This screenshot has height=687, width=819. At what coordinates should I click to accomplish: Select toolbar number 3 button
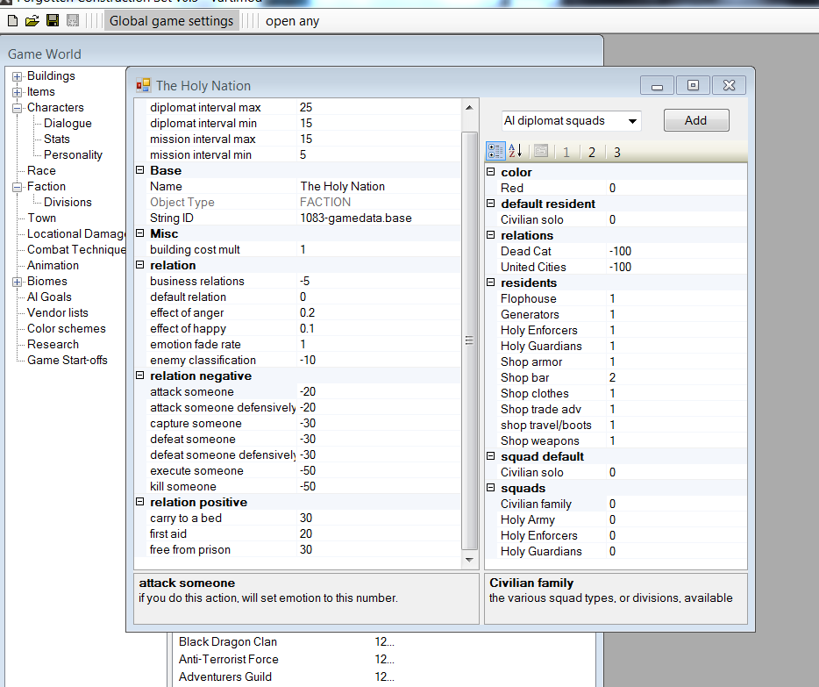pyautogui.click(x=616, y=152)
